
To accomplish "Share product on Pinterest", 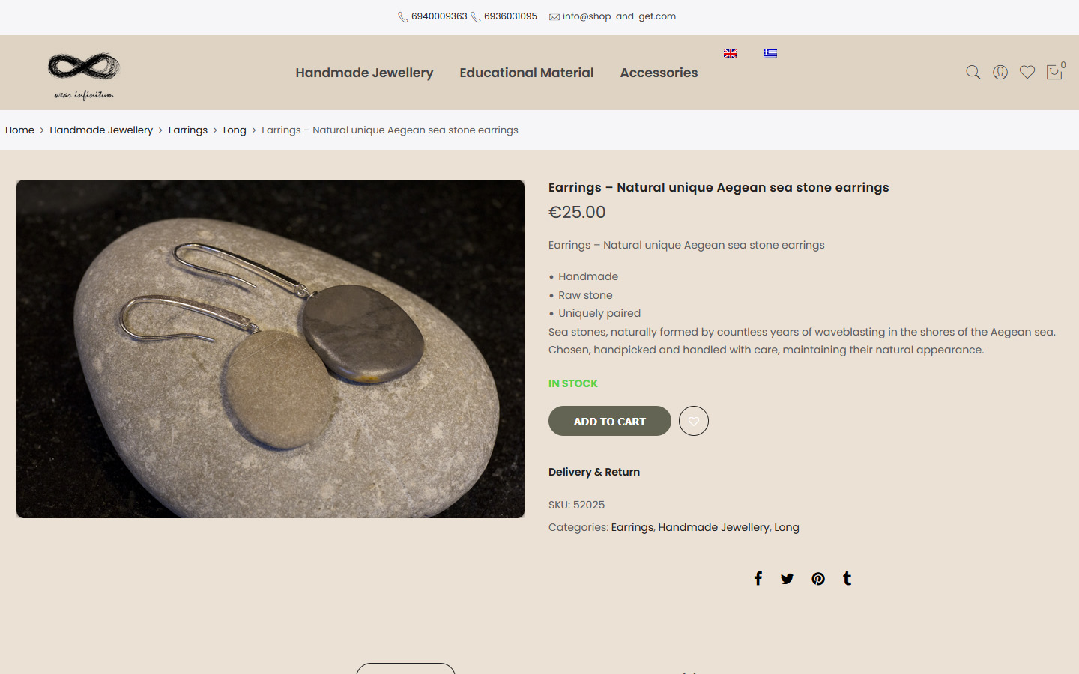I will (x=818, y=578).
